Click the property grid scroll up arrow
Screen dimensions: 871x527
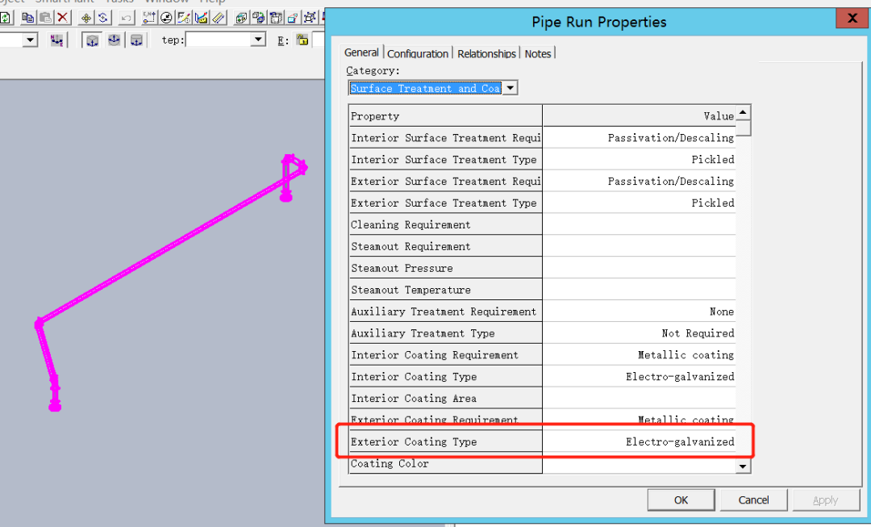744,113
